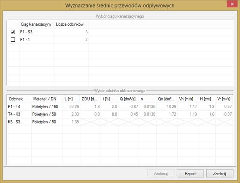
Task: Click the flow value 0.67
Action: tap(129, 106)
